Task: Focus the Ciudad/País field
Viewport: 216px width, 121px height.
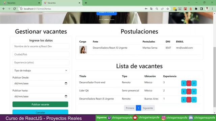Action: (x=41, y=54)
